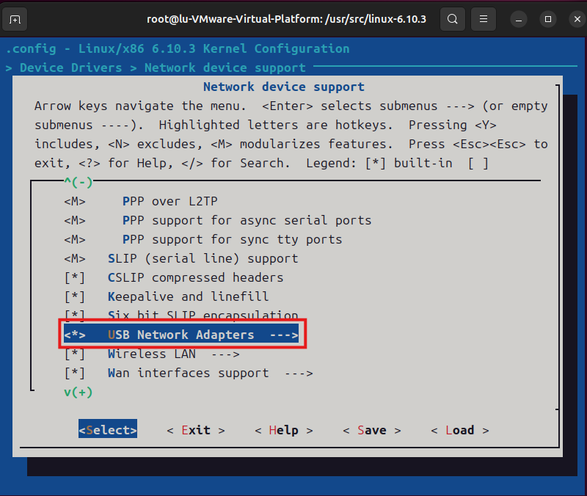587x496 pixels.
Task: Select SLIP (serial line) support entry
Action: coord(203,258)
